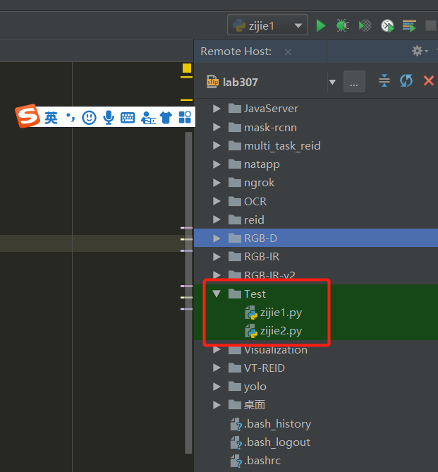Select the Test folder name
The image size is (438, 472).
(x=255, y=294)
